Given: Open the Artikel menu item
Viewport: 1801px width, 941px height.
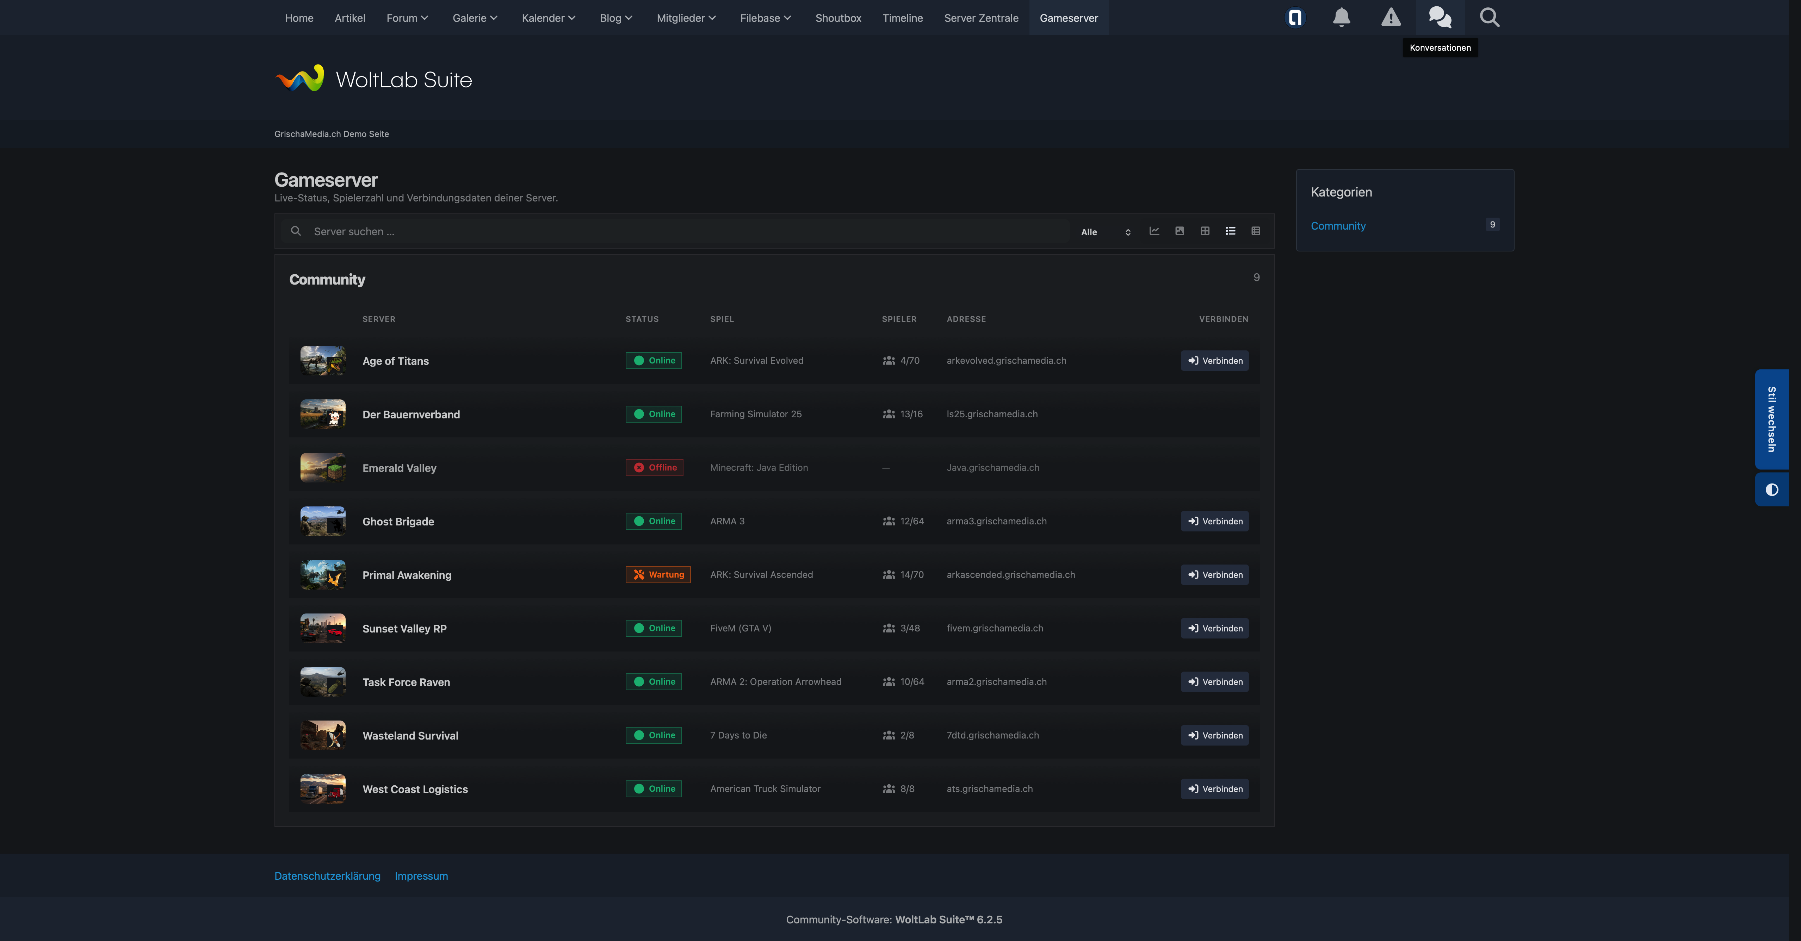Looking at the screenshot, I should [x=349, y=18].
